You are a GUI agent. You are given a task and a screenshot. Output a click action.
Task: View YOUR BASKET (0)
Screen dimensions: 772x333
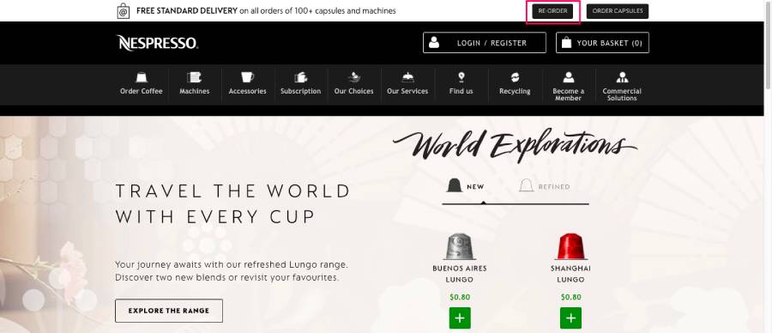click(603, 43)
